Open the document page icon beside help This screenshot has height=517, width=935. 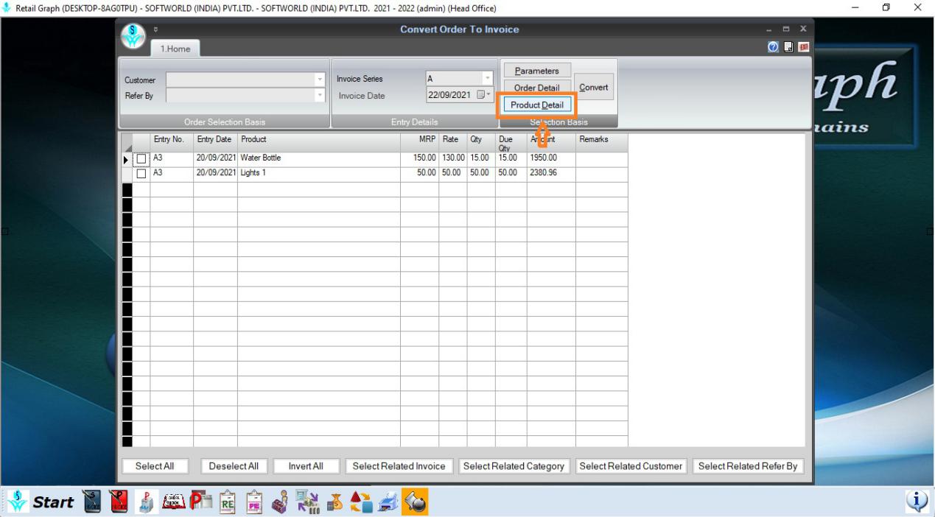tap(790, 47)
